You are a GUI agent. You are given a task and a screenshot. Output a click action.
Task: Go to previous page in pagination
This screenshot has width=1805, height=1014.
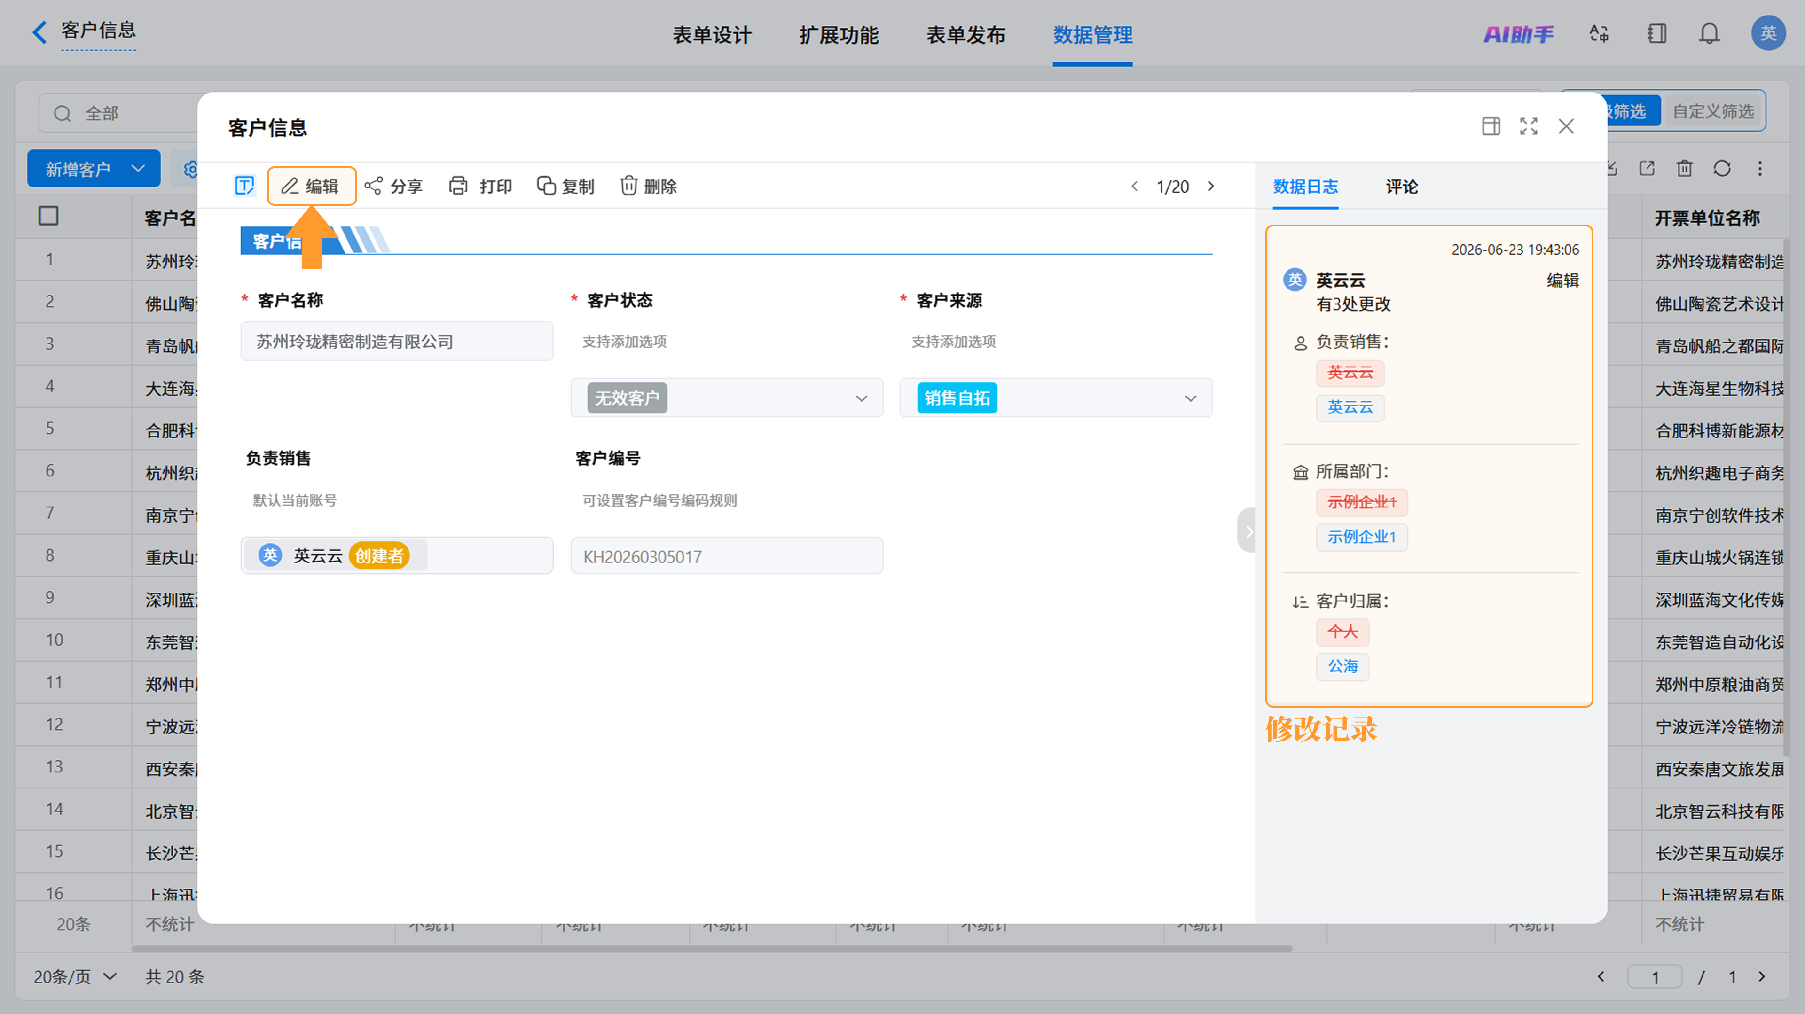point(1601,977)
